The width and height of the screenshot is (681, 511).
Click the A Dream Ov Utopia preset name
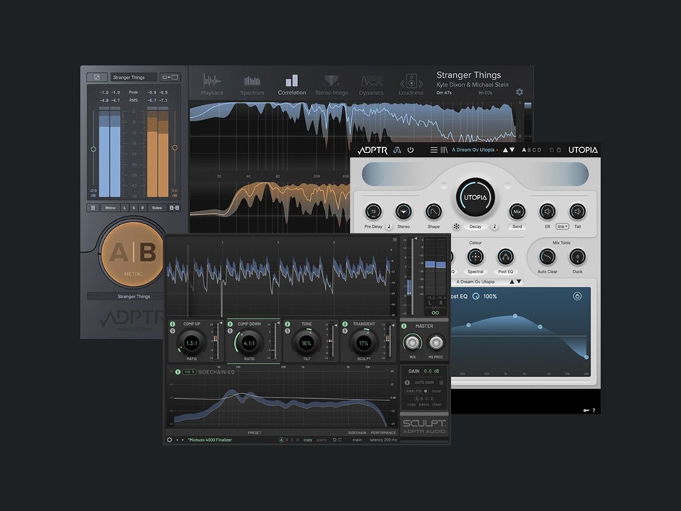click(473, 150)
